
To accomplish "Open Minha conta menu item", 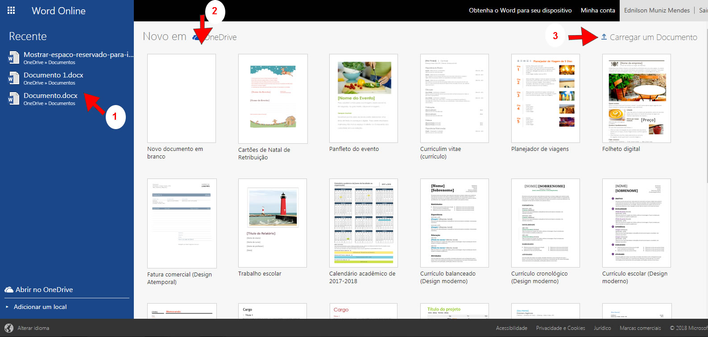I will pyautogui.click(x=598, y=11).
